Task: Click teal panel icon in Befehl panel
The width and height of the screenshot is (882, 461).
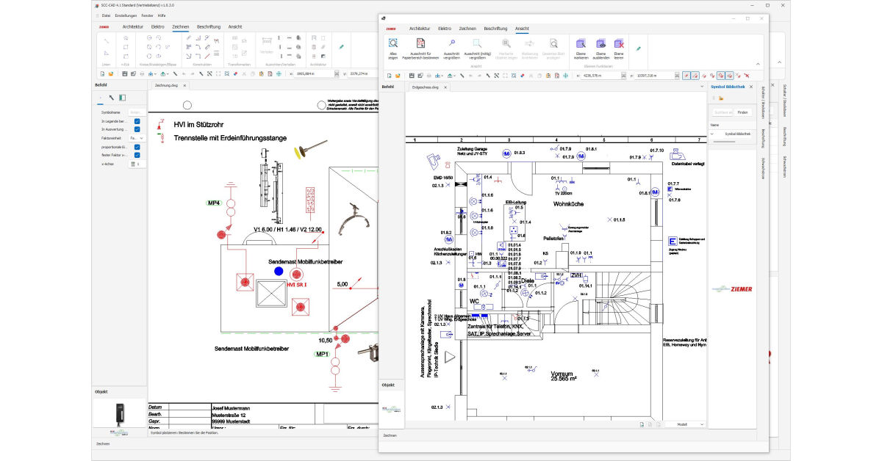Action: point(123,97)
